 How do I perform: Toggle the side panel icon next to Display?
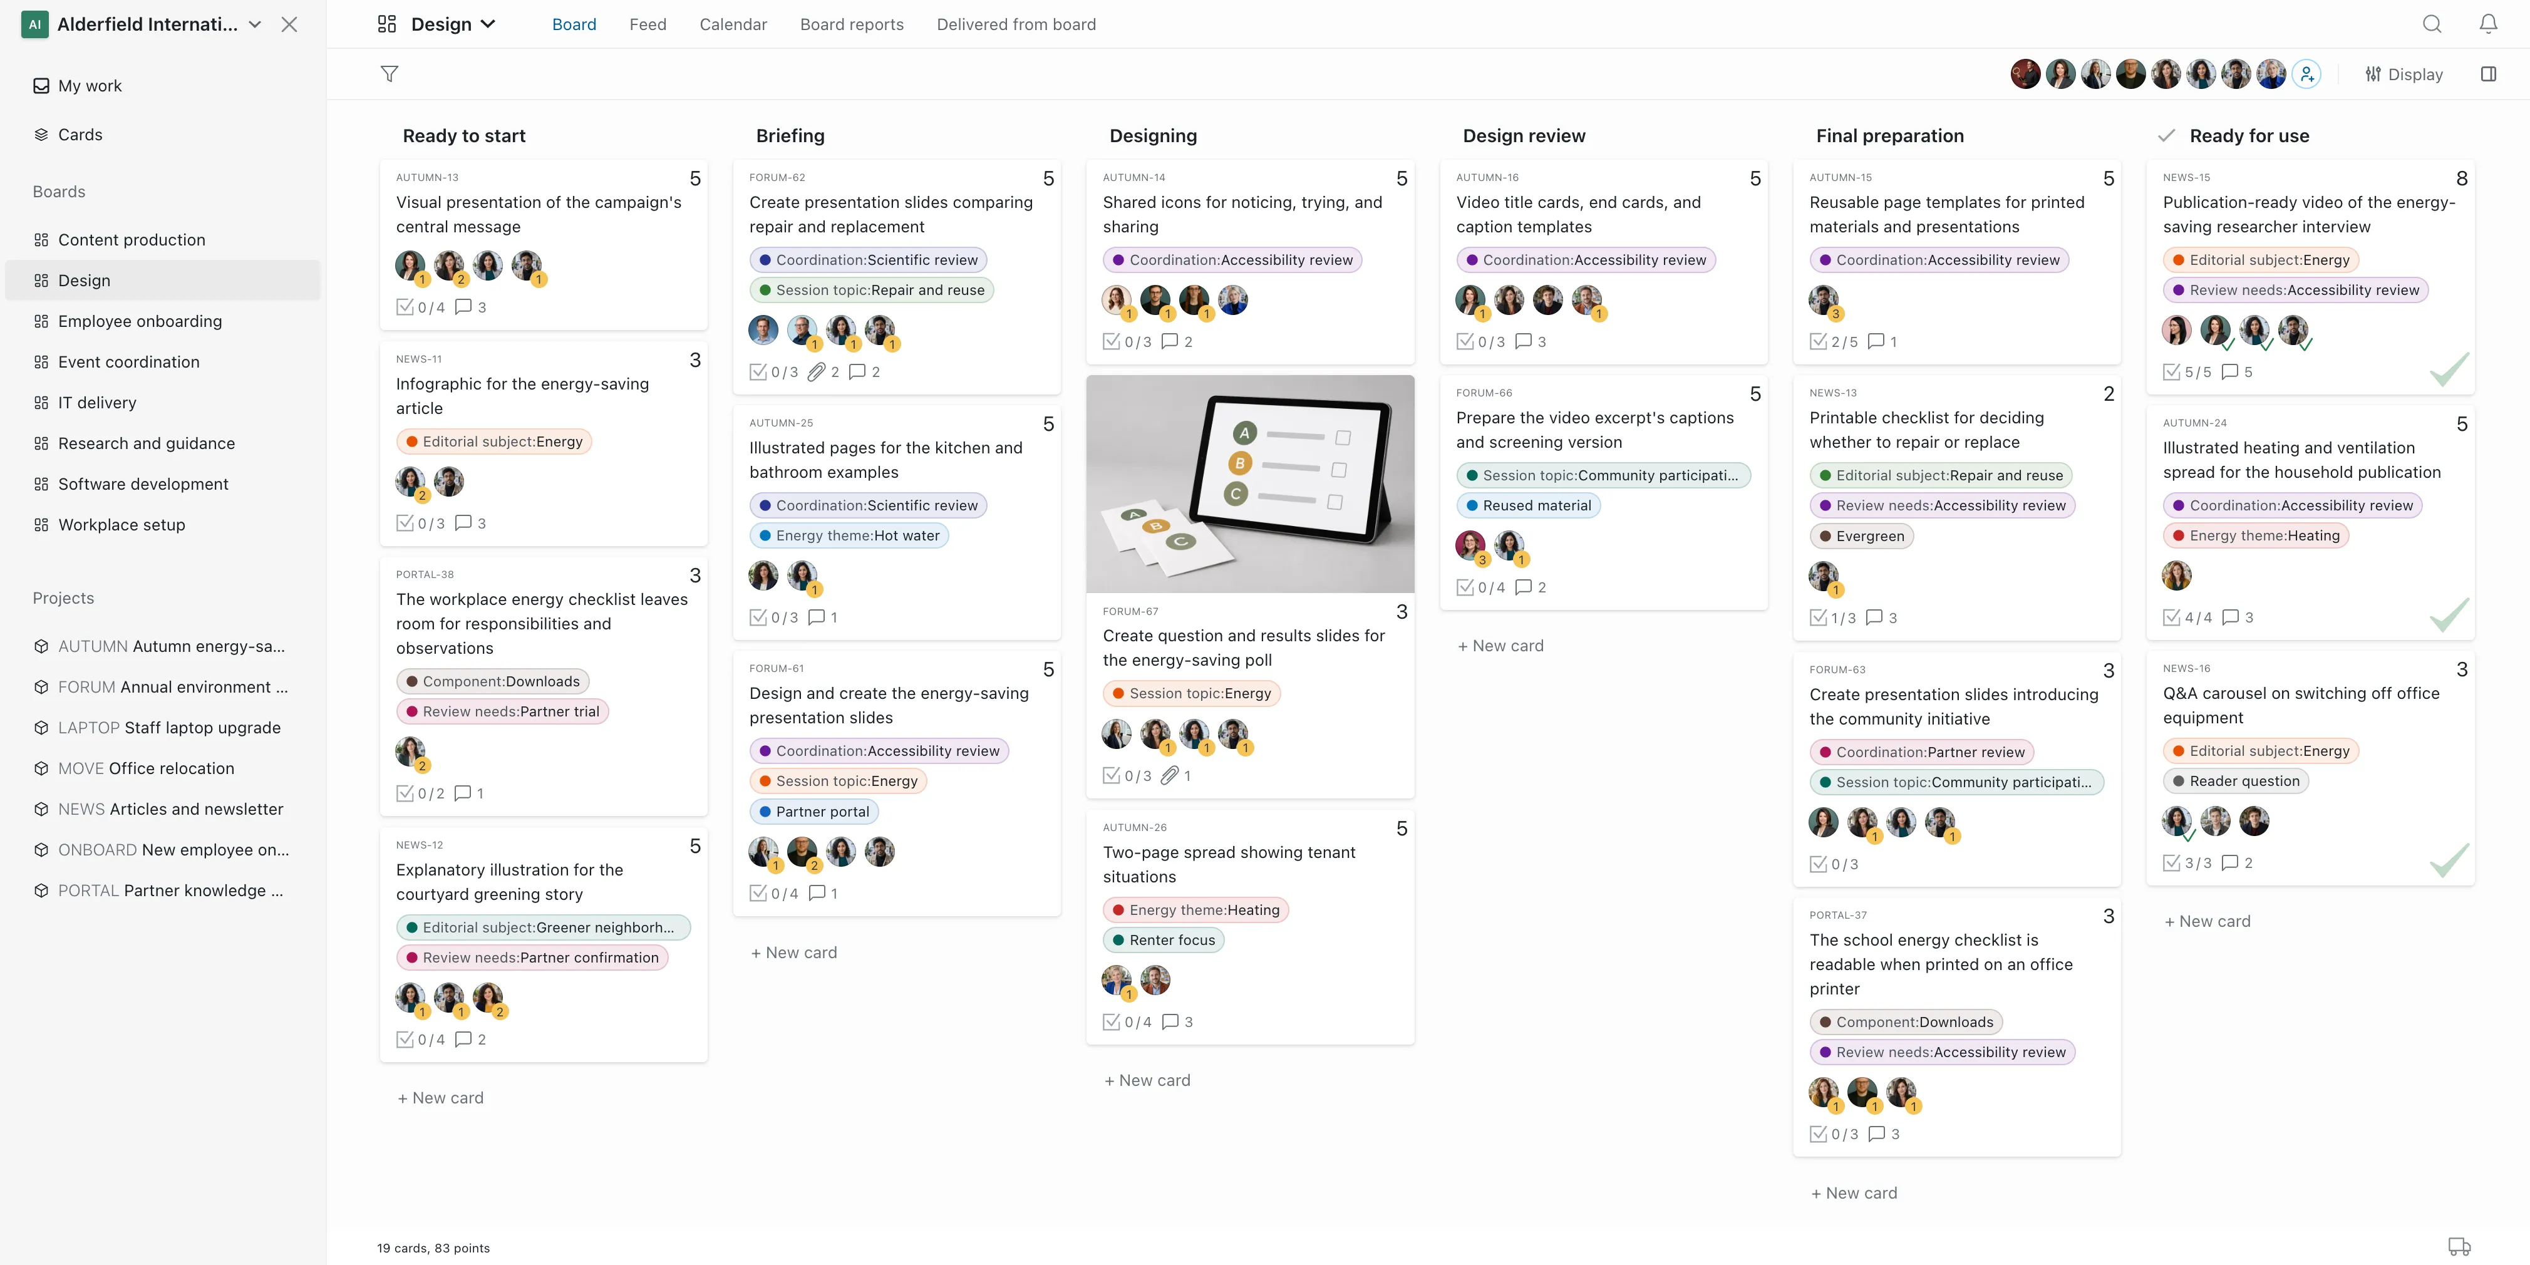[2488, 74]
